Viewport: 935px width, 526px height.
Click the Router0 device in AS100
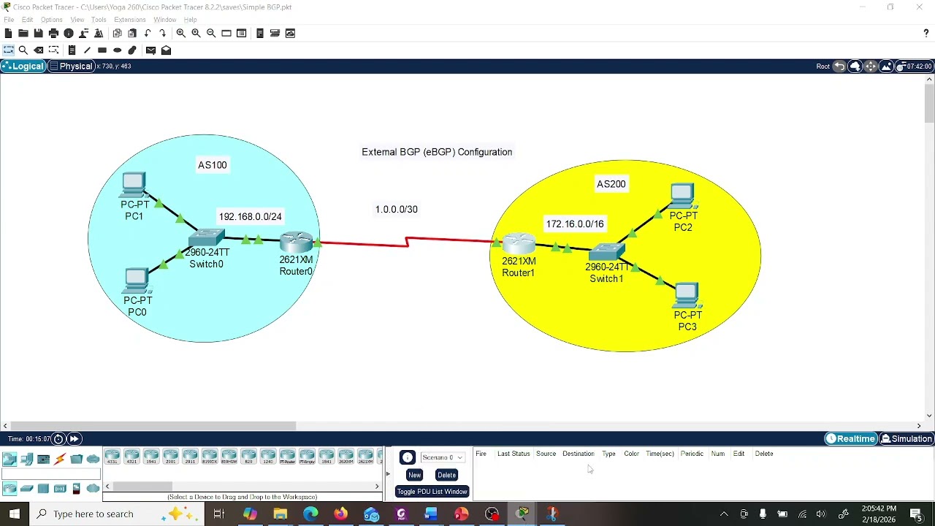[297, 241]
